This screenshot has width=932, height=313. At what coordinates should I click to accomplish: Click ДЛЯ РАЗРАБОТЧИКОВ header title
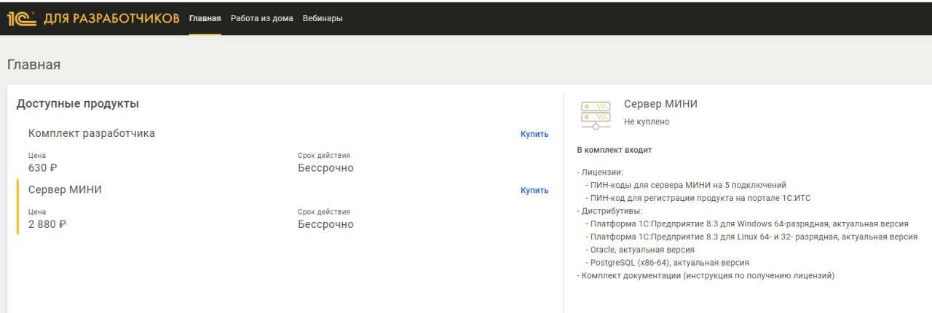point(111,18)
